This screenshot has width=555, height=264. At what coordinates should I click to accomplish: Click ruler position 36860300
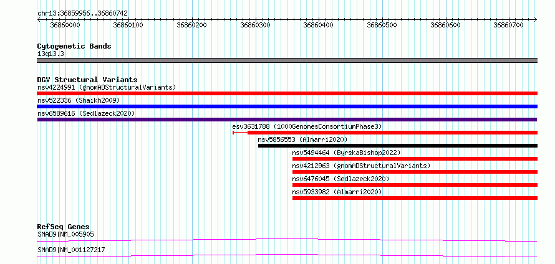tap(255, 25)
